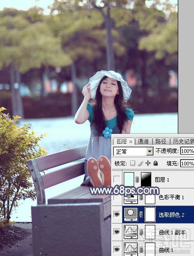194x256 pixels.
Task: Hide the 曲线 1 layer
Action: (x=117, y=249)
